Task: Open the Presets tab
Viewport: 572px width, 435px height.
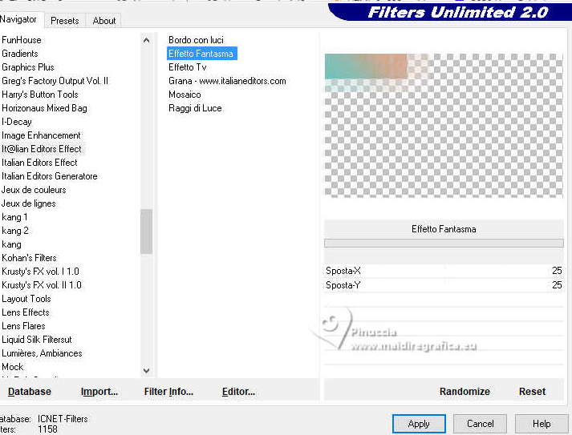Action: (64, 21)
